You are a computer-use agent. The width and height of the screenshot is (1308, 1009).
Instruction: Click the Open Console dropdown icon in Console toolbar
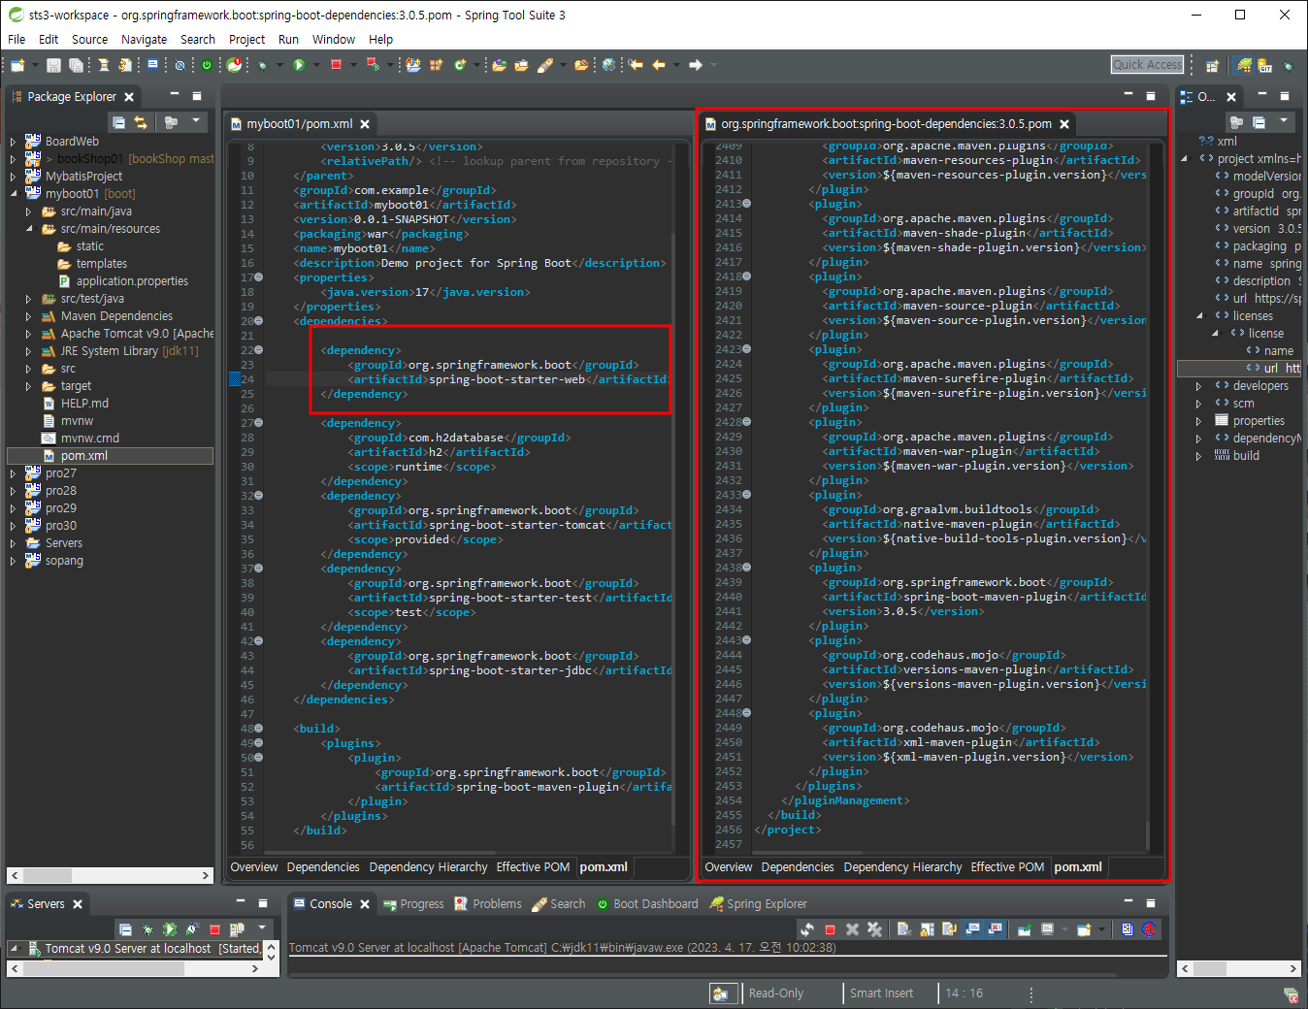click(x=1102, y=929)
